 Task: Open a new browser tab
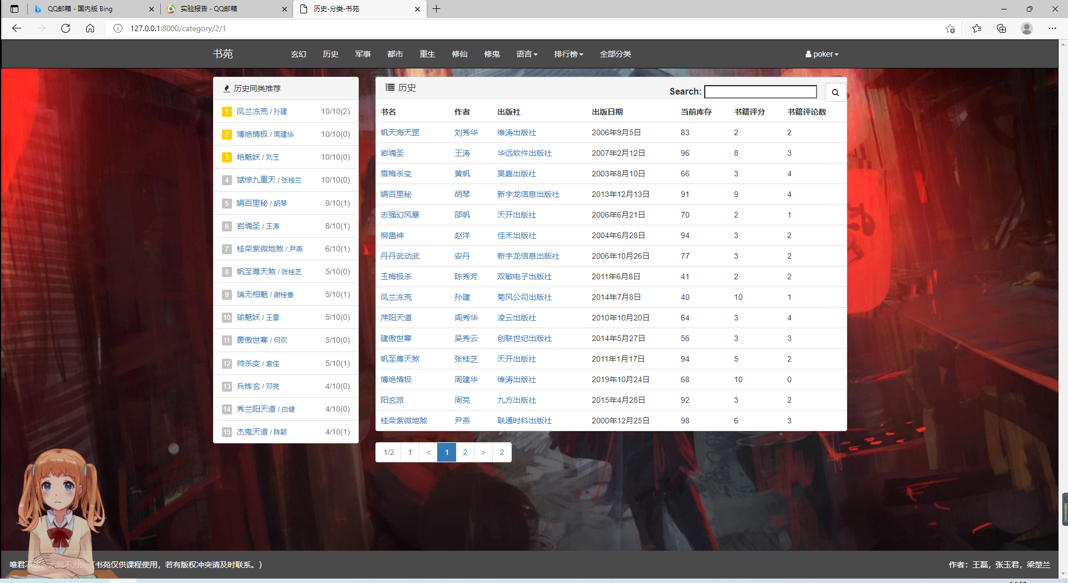[x=437, y=9]
